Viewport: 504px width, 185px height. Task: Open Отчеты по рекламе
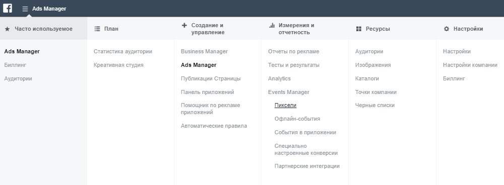pyautogui.click(x=293, y=52)
